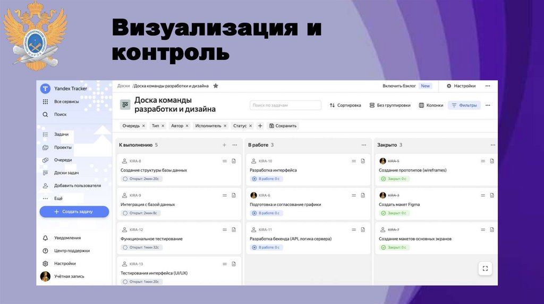
Task: Open Закрыто column three-dots menu
Action: [493, 145]
